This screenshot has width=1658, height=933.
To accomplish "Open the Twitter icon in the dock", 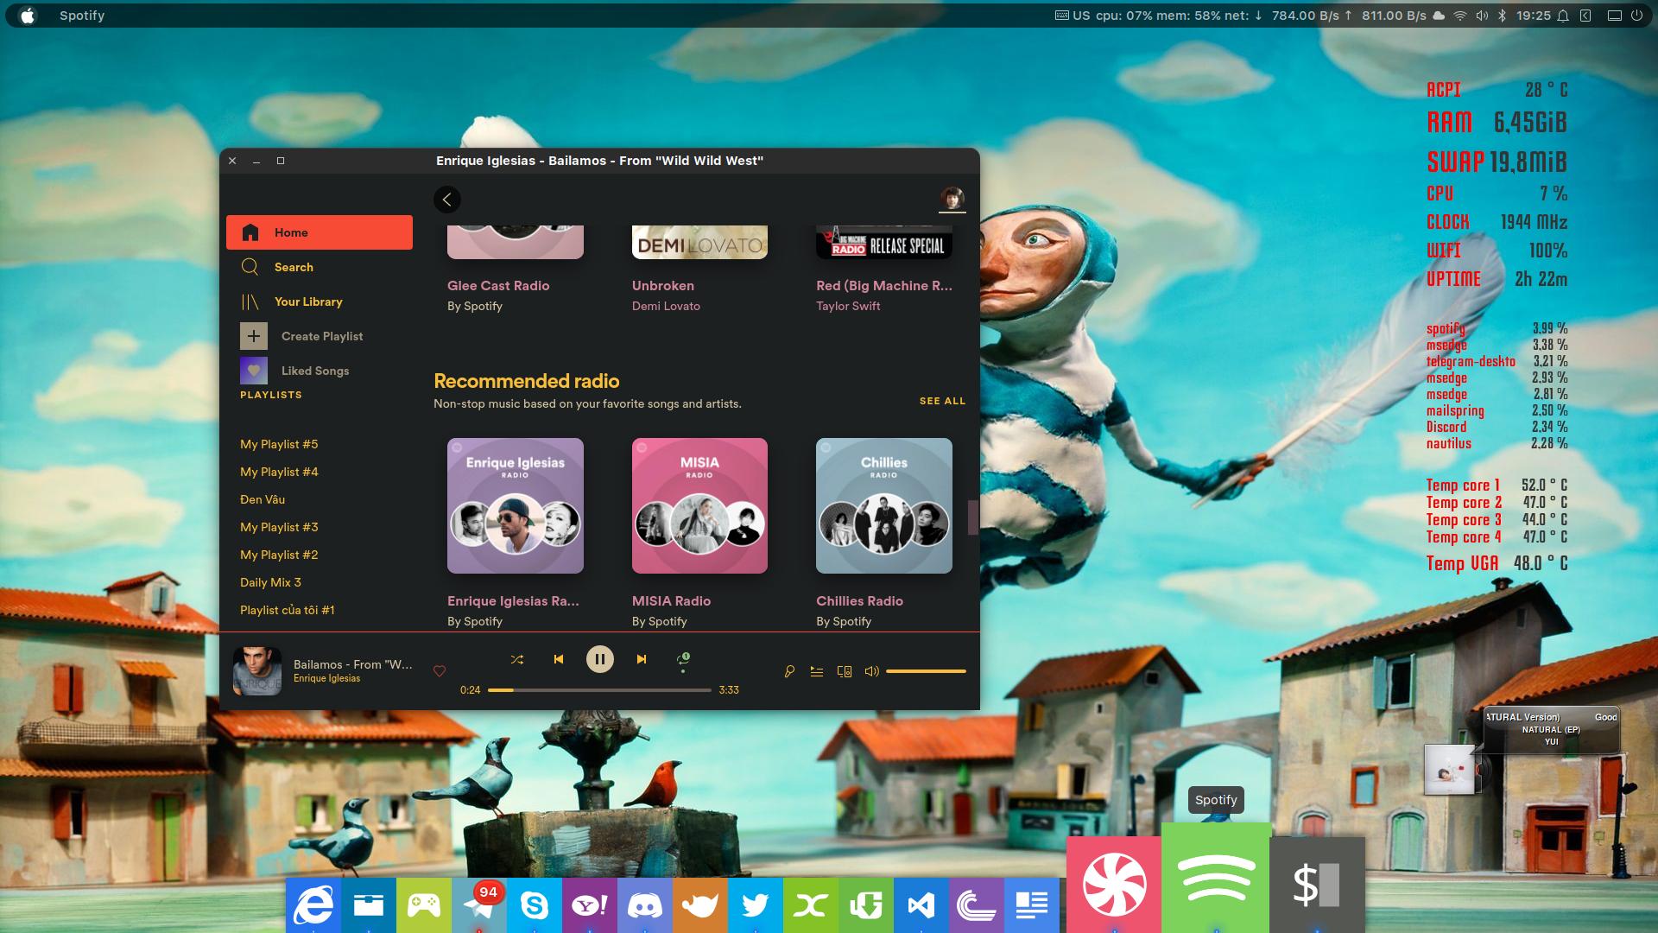I will 756,905.
